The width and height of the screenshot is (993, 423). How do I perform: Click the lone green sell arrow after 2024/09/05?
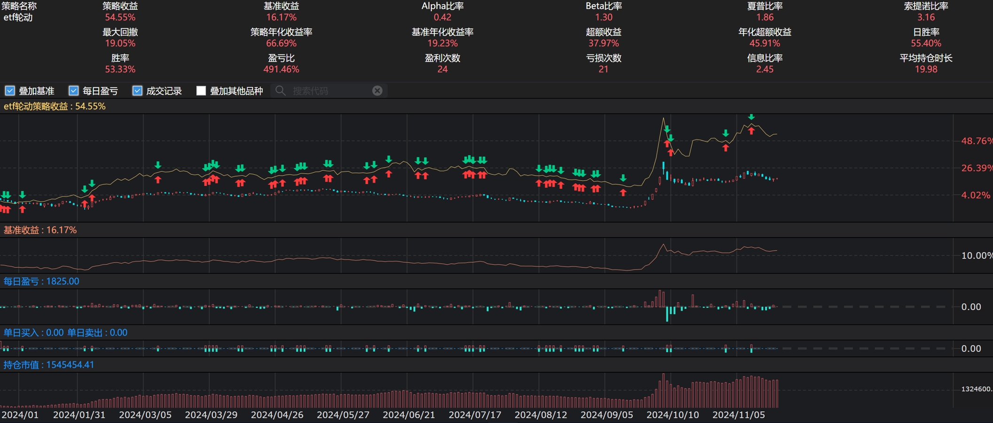623,178
